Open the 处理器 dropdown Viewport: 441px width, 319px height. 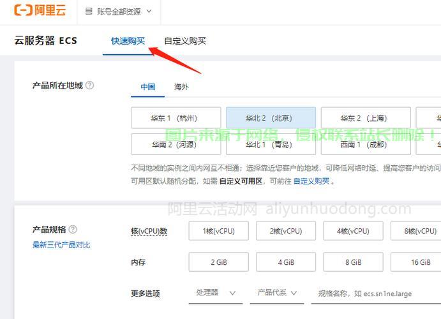[216, 293]
